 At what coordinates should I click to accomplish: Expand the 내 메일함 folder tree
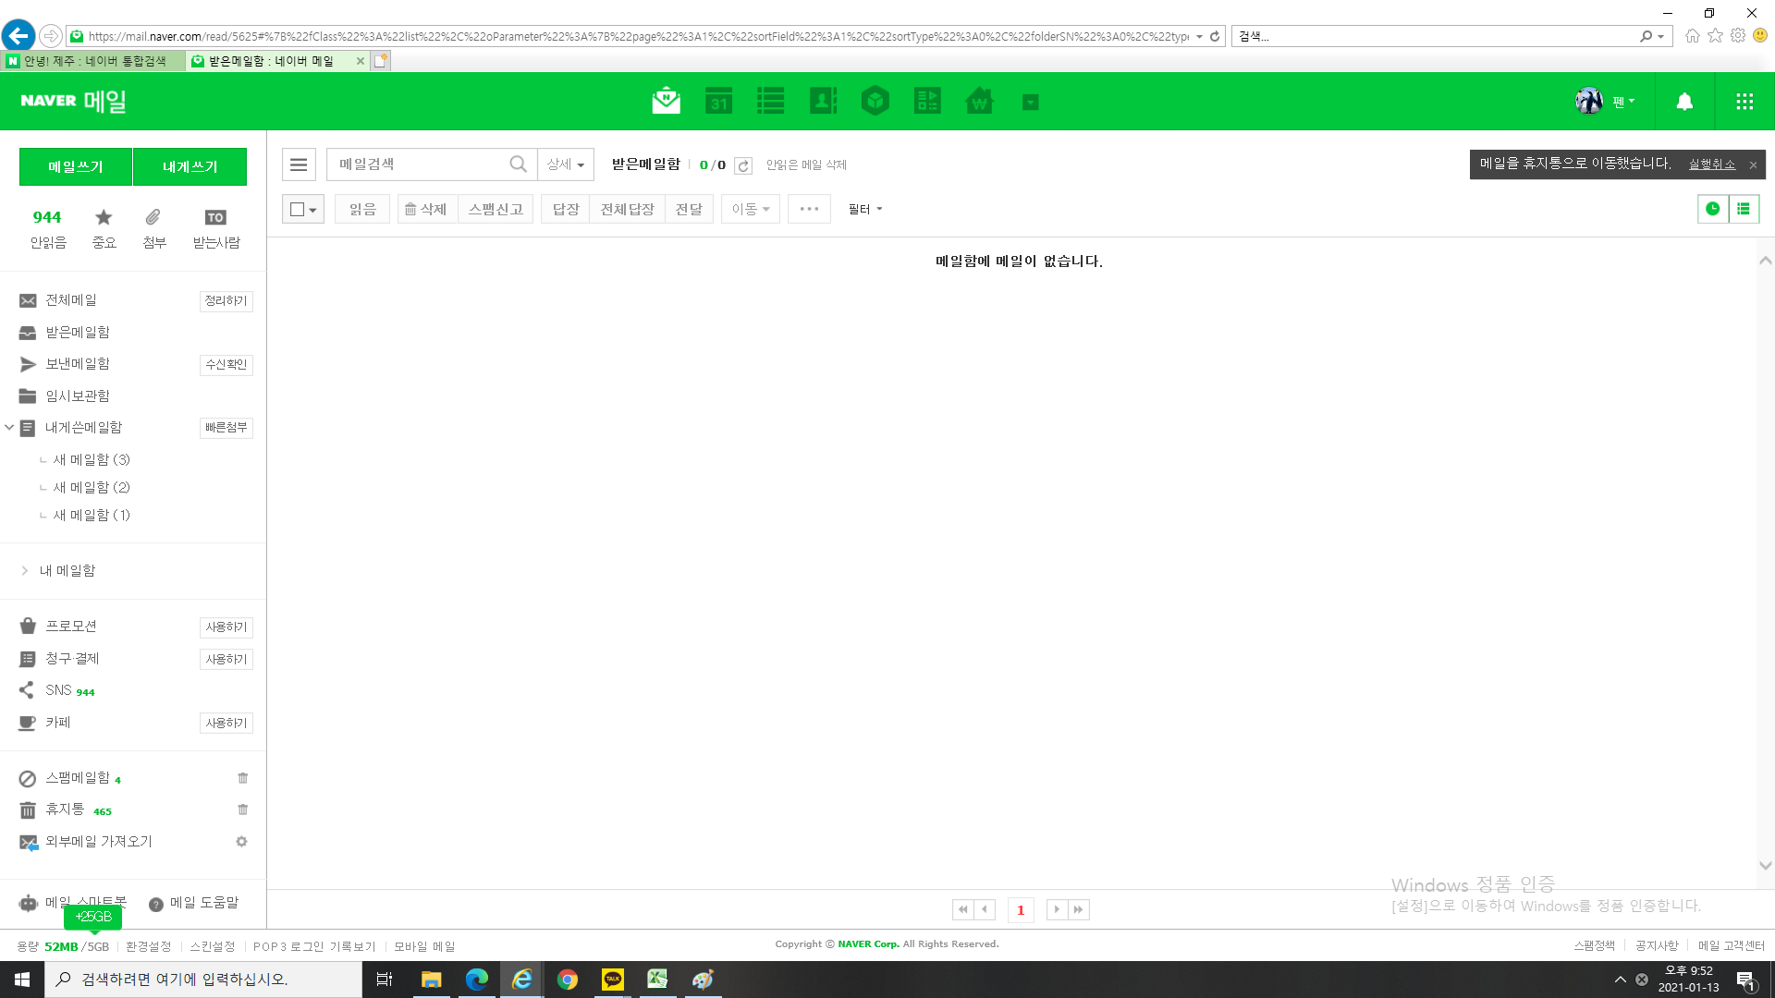[25, 571]
